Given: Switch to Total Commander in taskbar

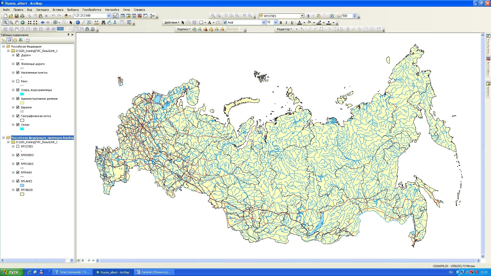Looking at the screenshot, I should pyautogui.click(x=72, y=272).
